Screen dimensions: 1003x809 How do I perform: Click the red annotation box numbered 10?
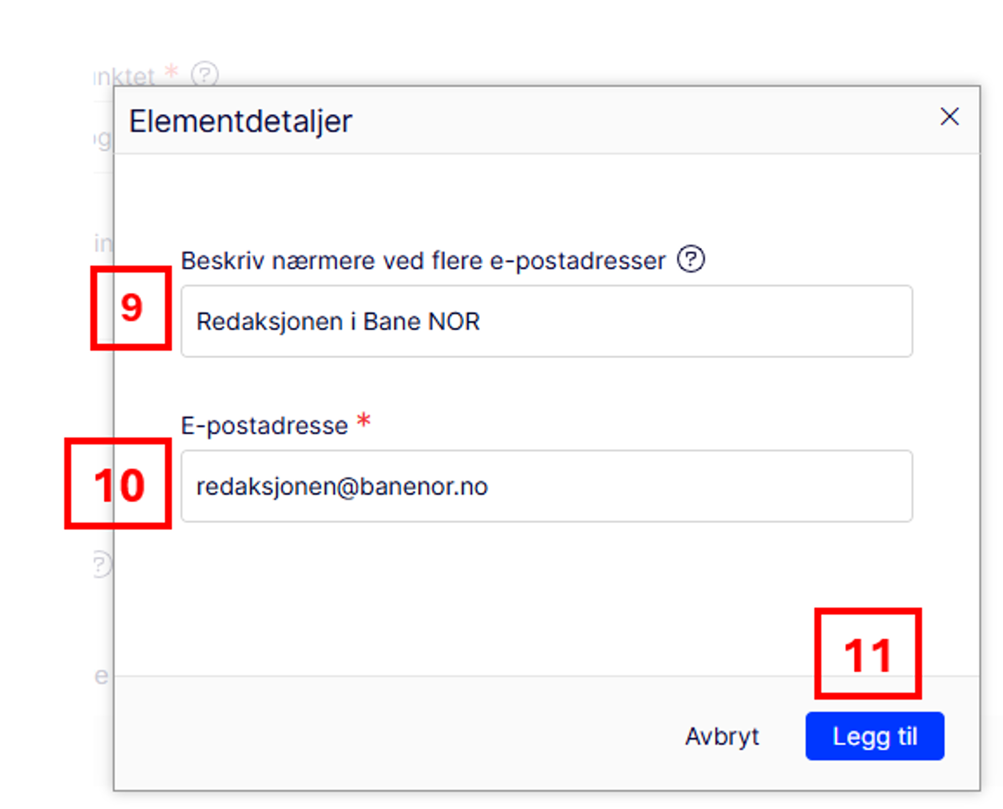pyautogui.click(x=118, y=484)
